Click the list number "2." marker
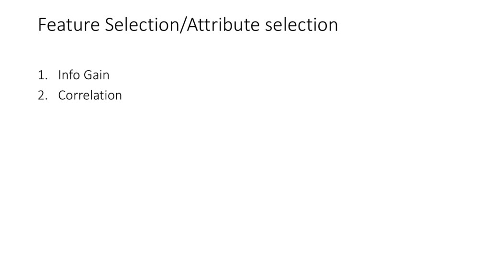The height and width of the screenshot is (275, 490). click(x=43, y=95)
